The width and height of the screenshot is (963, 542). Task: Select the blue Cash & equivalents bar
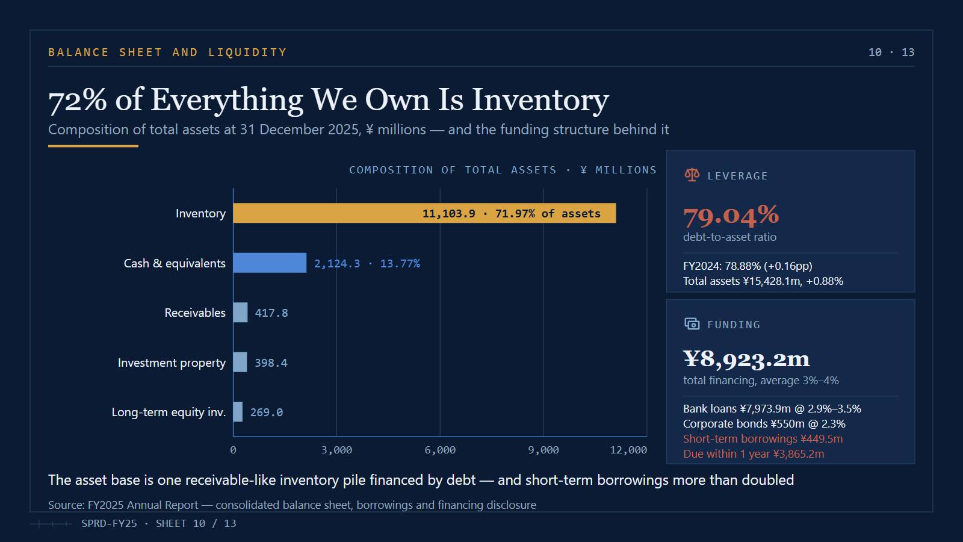tap(270, 263)
